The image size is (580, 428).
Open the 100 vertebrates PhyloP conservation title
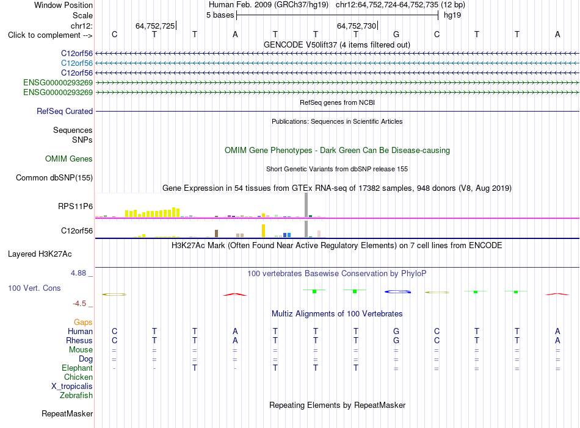pos(337,274)
